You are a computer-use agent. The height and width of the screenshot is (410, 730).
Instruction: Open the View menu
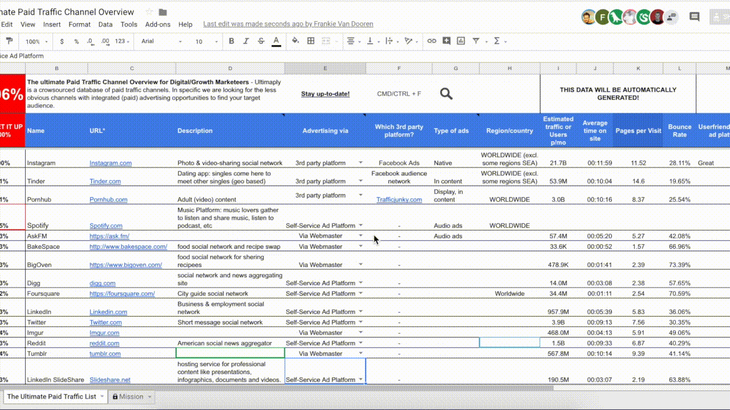28,24
